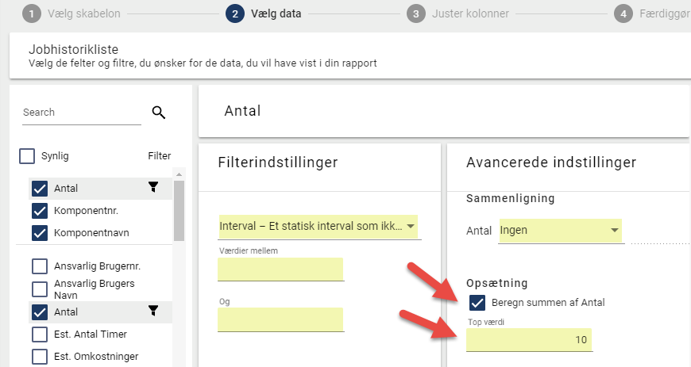The width and height of the screenshot is (691, 367).
Task: Click the filter funnel icon on the first Antal row
Action: click(153, 187)
